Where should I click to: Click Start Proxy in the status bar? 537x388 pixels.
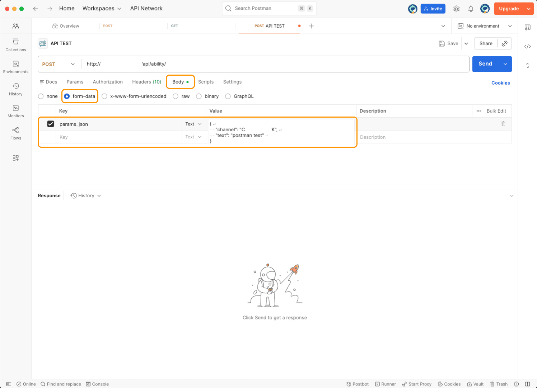[x=417, y=384]
